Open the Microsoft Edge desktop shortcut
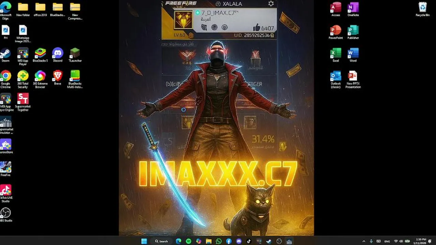436x245 pixels. coord(5,11)
